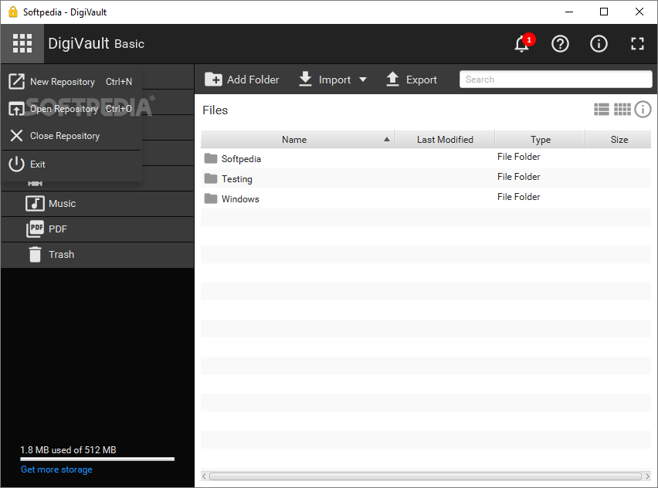The height and width of the screenshot is (488, 658).
Task: Click horizontal scrollbar right arrow
Action: click(647, 476)
